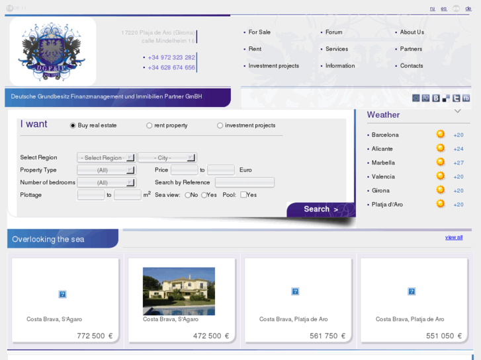Click the Facebook share icon

[x=466, y=98]
